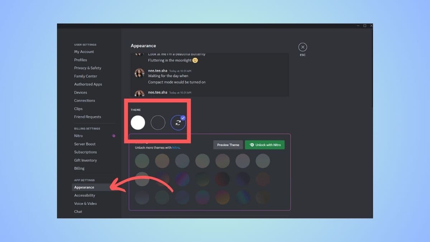Open Voice & Video settings
This screenshot has height=242, width=430.
[86, 204]
